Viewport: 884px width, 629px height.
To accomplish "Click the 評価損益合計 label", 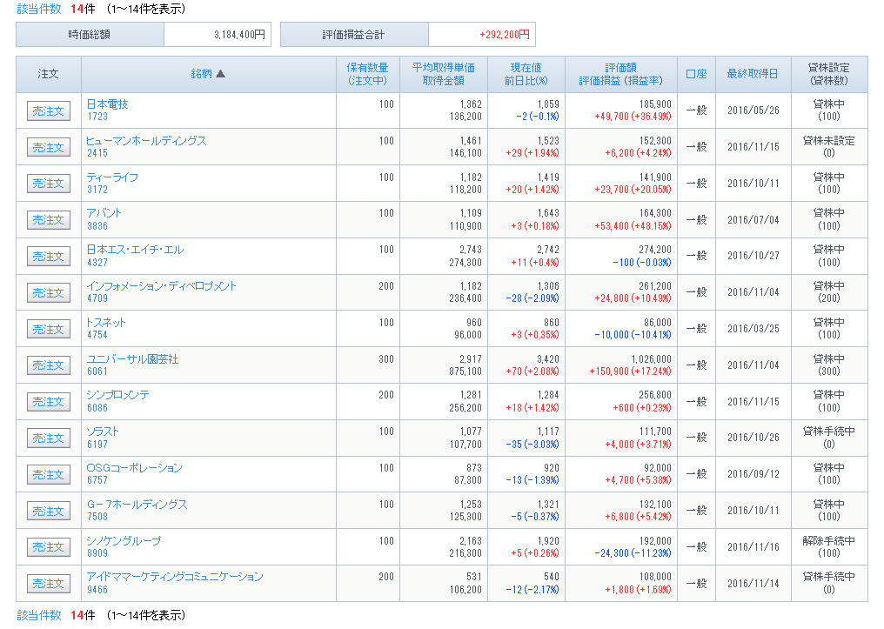I will 353,35.
